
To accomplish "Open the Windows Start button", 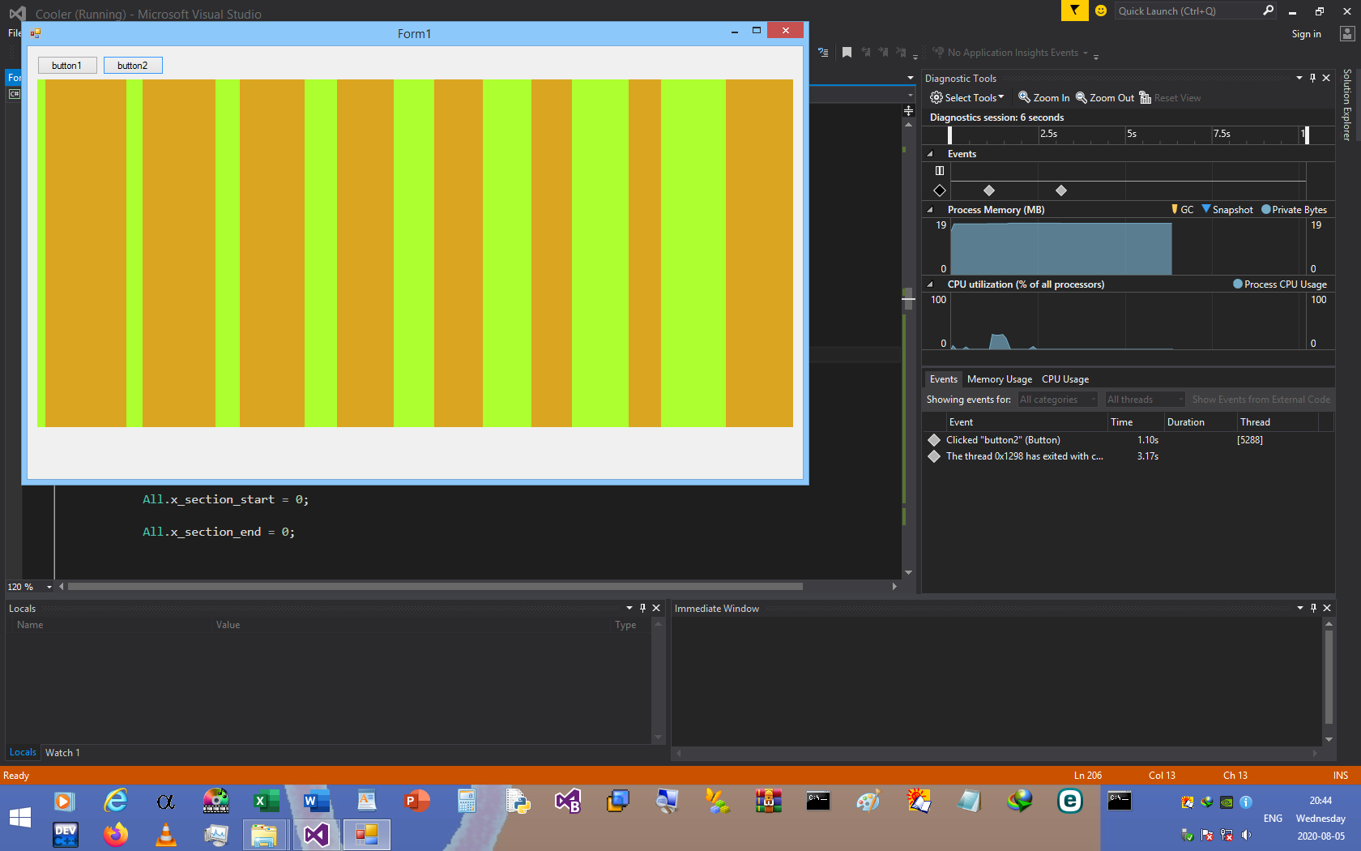I will (20, 818).
